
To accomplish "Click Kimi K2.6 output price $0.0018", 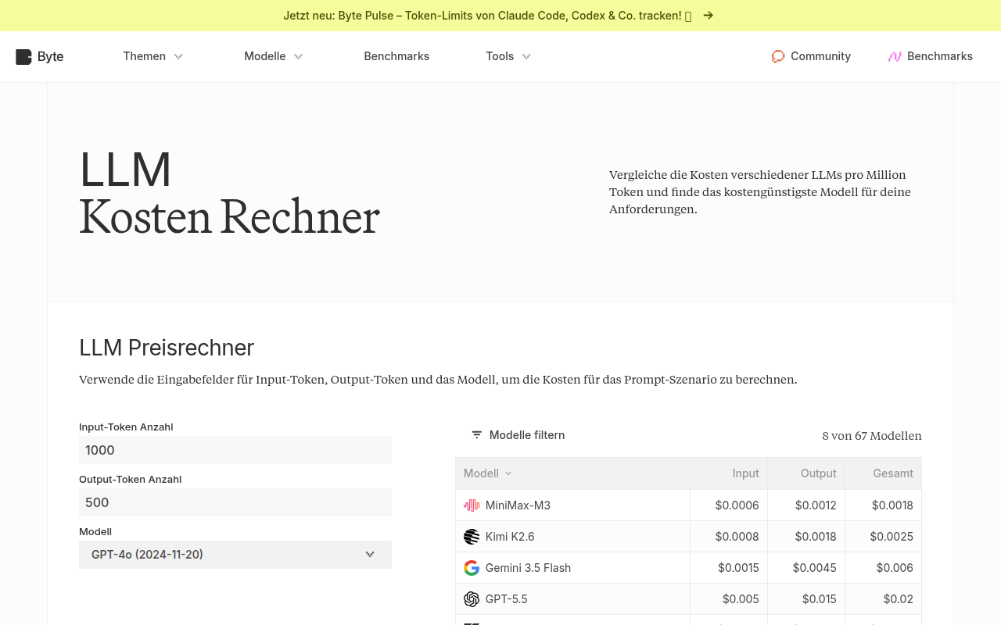I will [x=816, y=537].
